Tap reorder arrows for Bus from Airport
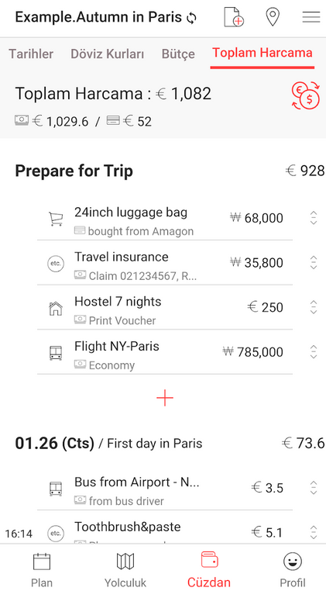This screenshot has width=326, height=591. (313, 488)
